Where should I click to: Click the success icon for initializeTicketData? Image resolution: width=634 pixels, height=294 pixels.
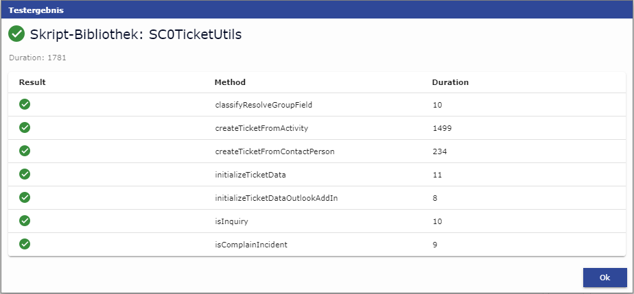tap(25, 175)
